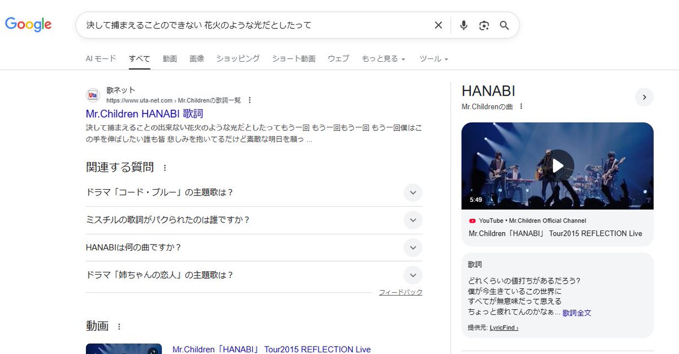Switch to ショッピング tab

pyautogui.click(x=238, y=58)
